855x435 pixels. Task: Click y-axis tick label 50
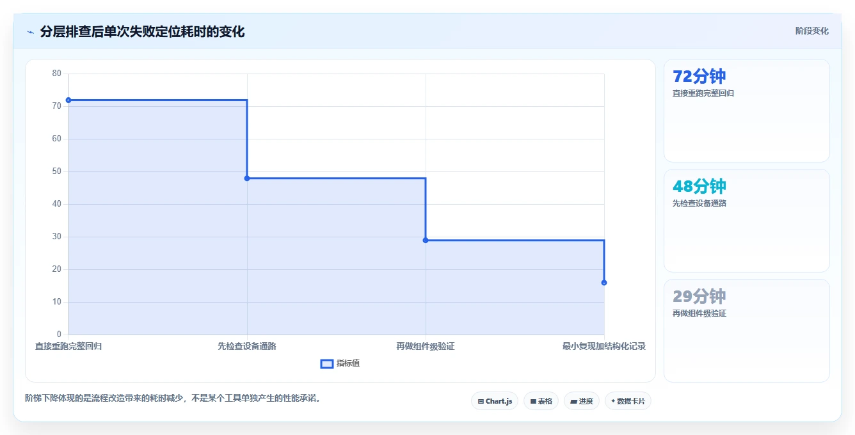57,171
